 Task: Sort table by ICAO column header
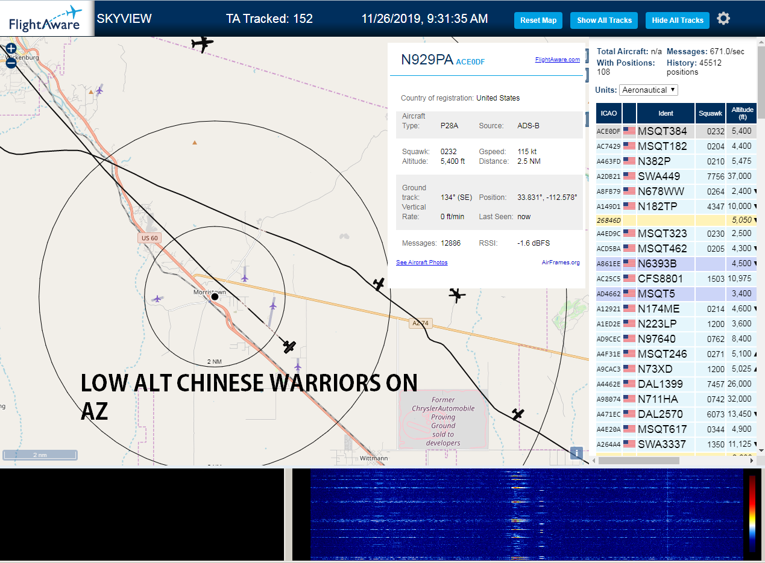[x=609, y=113]
